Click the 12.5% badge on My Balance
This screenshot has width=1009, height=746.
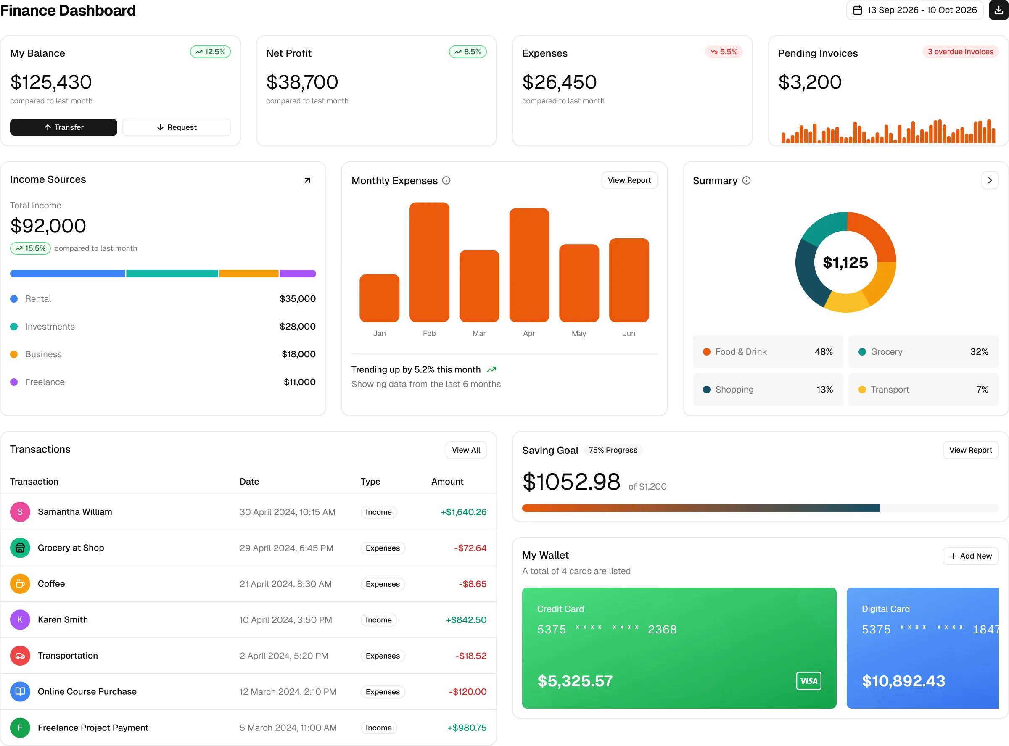[x=210, y=51]
